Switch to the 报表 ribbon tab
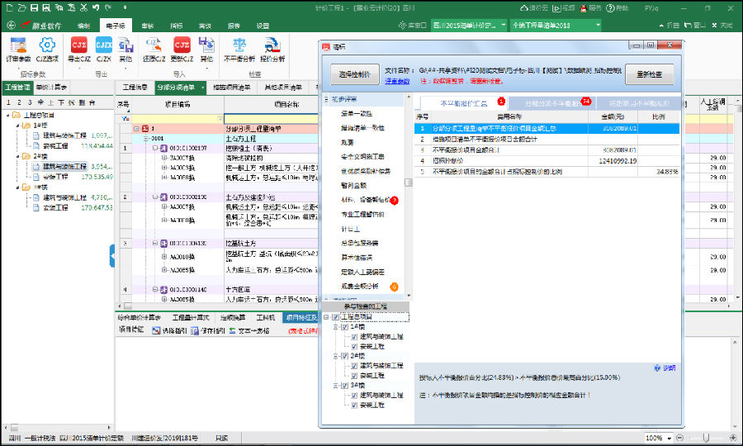The width and height of the screenshot is (743, 446). pyautogui.click(x=234, y=26)
